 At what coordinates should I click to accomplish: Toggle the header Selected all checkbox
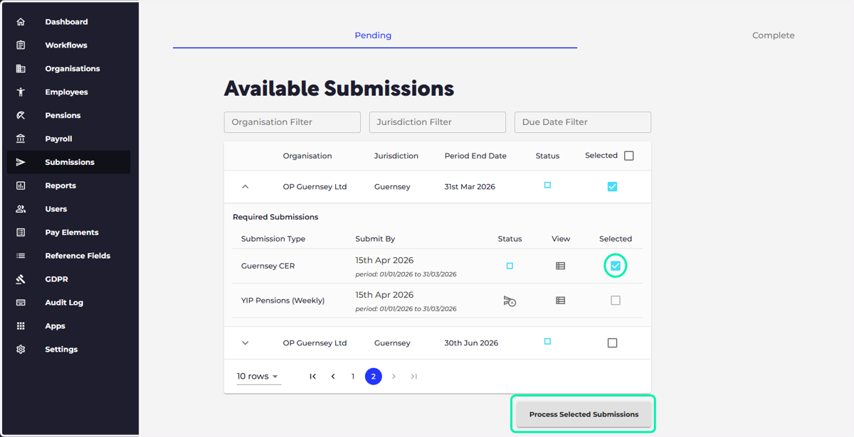[x=629, y=156]
